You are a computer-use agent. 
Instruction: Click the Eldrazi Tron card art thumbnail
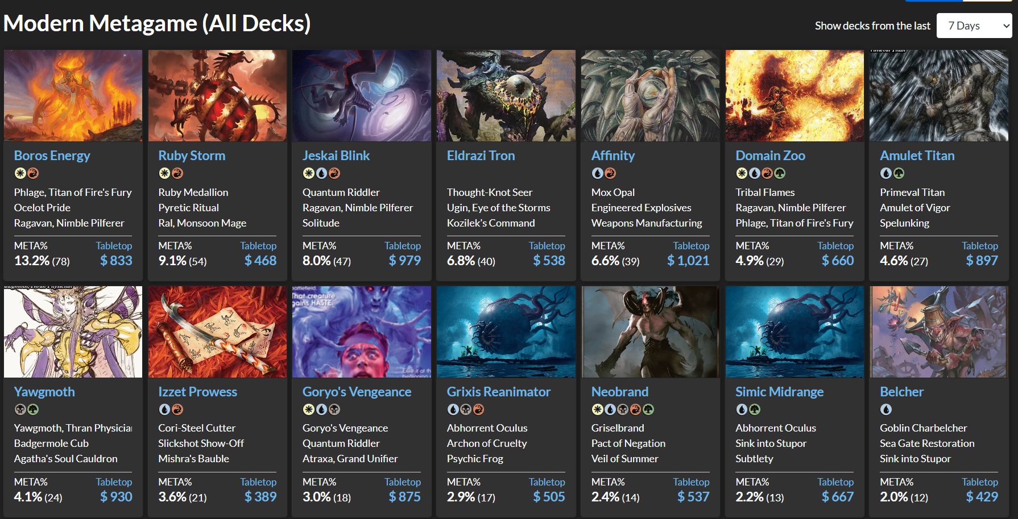[x=506, y=95]
